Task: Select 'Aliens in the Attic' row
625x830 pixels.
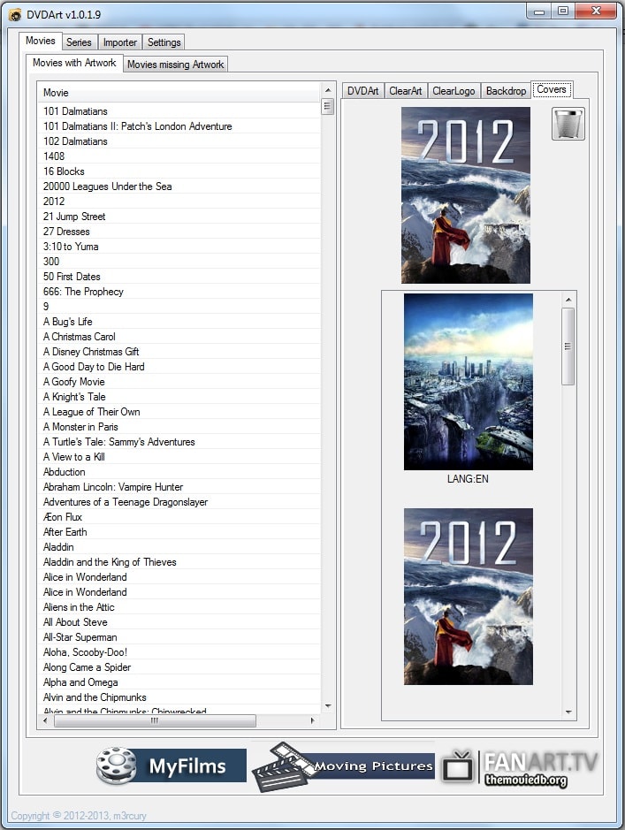Action: pos(179,607)
